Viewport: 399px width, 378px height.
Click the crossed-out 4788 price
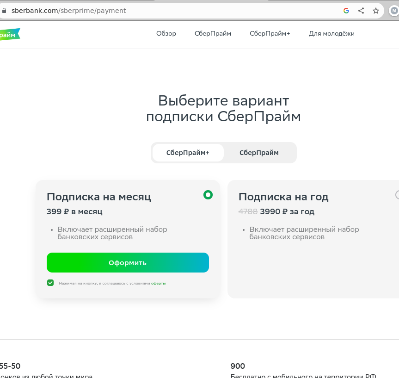point(248,211)
